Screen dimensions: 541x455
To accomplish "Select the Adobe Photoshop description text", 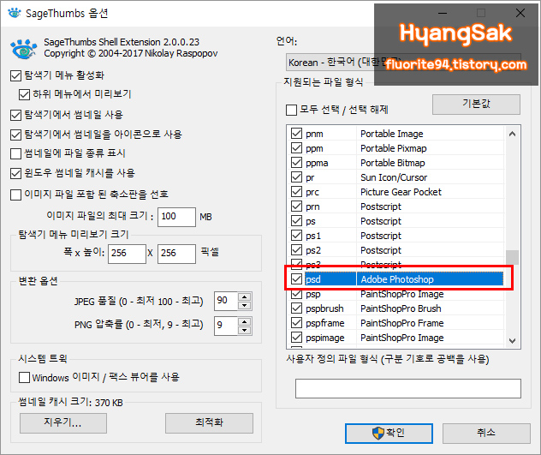I will click(397, 279).
